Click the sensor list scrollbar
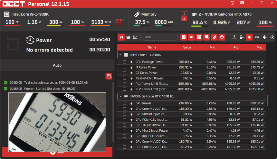This screenshot has width=277, height=159. point(267,100)
